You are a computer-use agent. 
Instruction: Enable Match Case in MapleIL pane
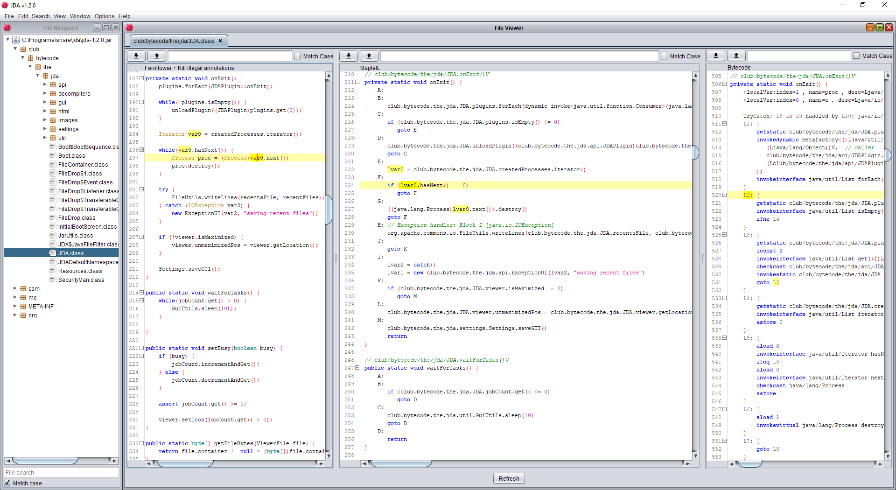(x=664, y=56)
